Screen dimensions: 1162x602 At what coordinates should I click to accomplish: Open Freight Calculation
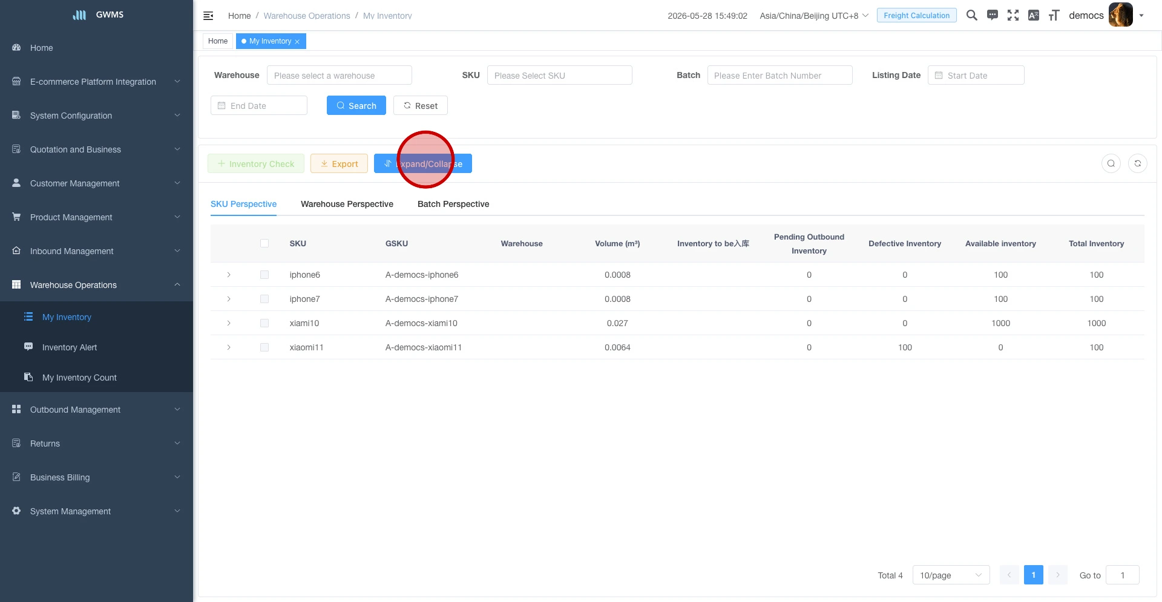click(916, 15)
